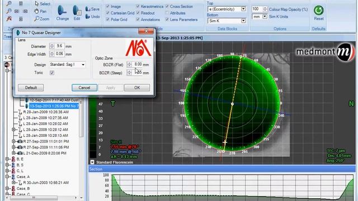Adjust the Colour Map Opacity stepper
This screenshot has height=201, width=358.
pyautogui.click(x=265, y=9)
